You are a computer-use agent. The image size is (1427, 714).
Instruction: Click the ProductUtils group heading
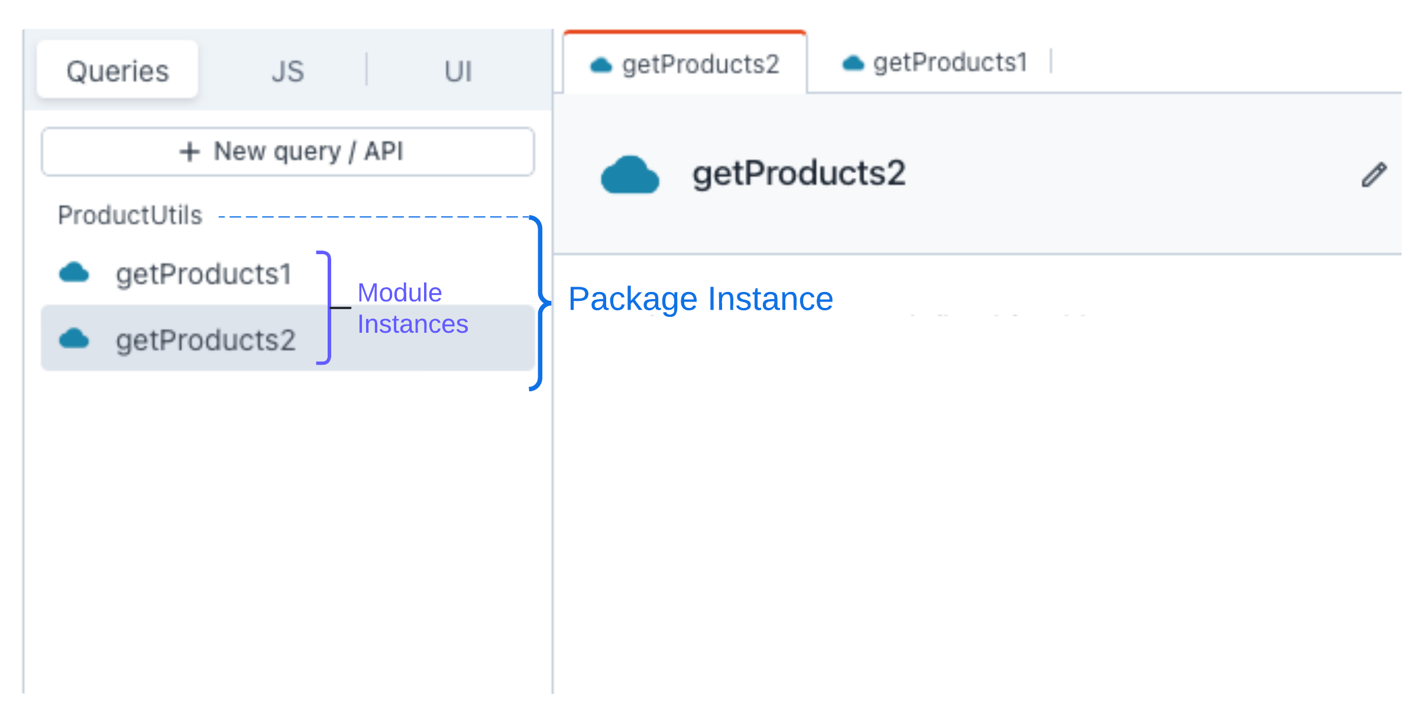point(130,215)
